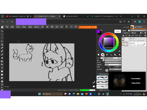Select the Pencil tool
The width and height of the screenshot is (147, 110).
pos(2,51)
